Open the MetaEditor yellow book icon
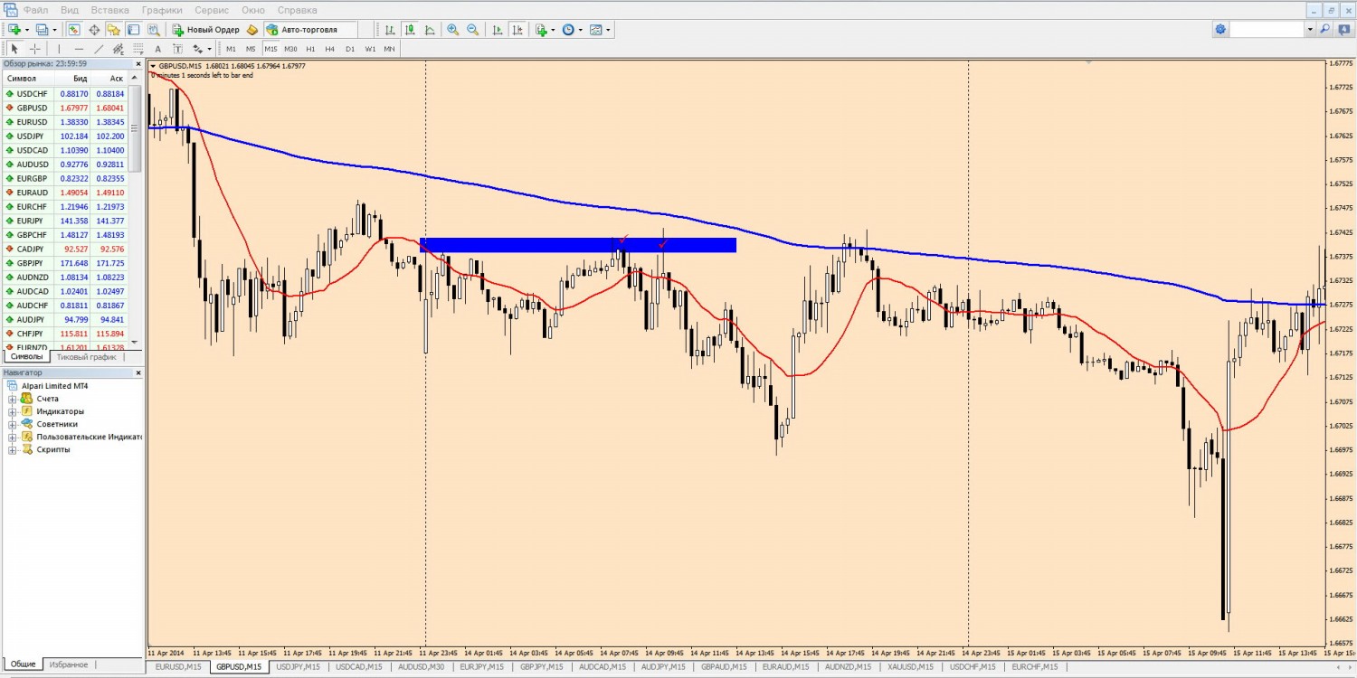The height and width of the screenshot is (678, 1357). point(252,30)
